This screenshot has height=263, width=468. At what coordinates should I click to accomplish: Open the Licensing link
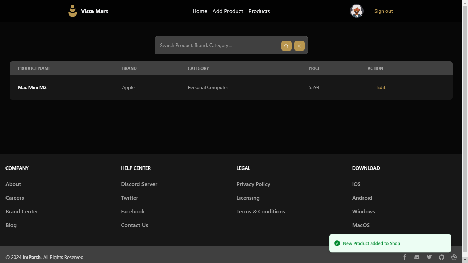click(248, 198)
